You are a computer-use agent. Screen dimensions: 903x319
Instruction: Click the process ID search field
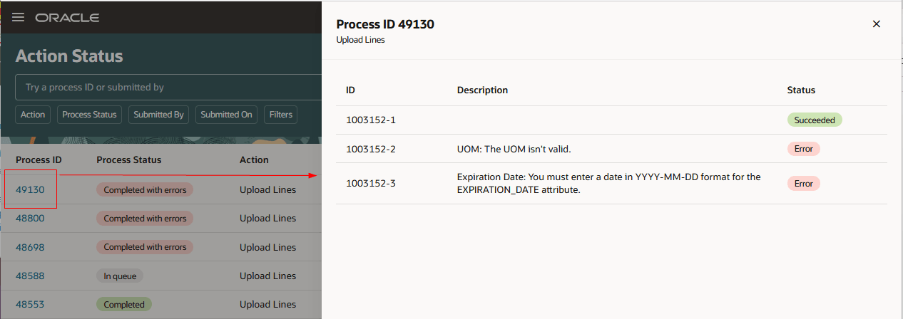[168, 87]
